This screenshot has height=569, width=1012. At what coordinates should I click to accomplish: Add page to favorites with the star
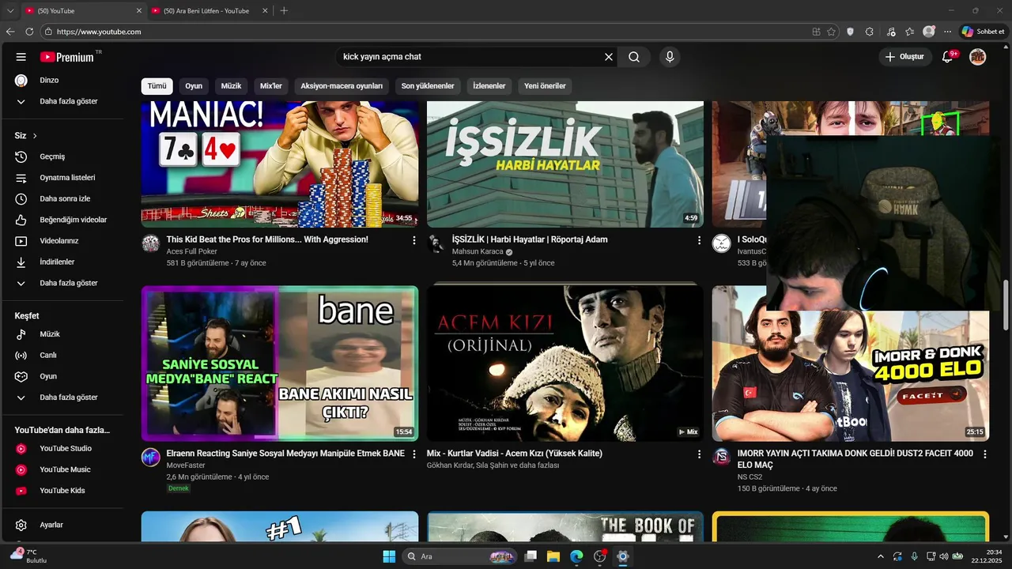pyautogui.click(x=832, y=32)
